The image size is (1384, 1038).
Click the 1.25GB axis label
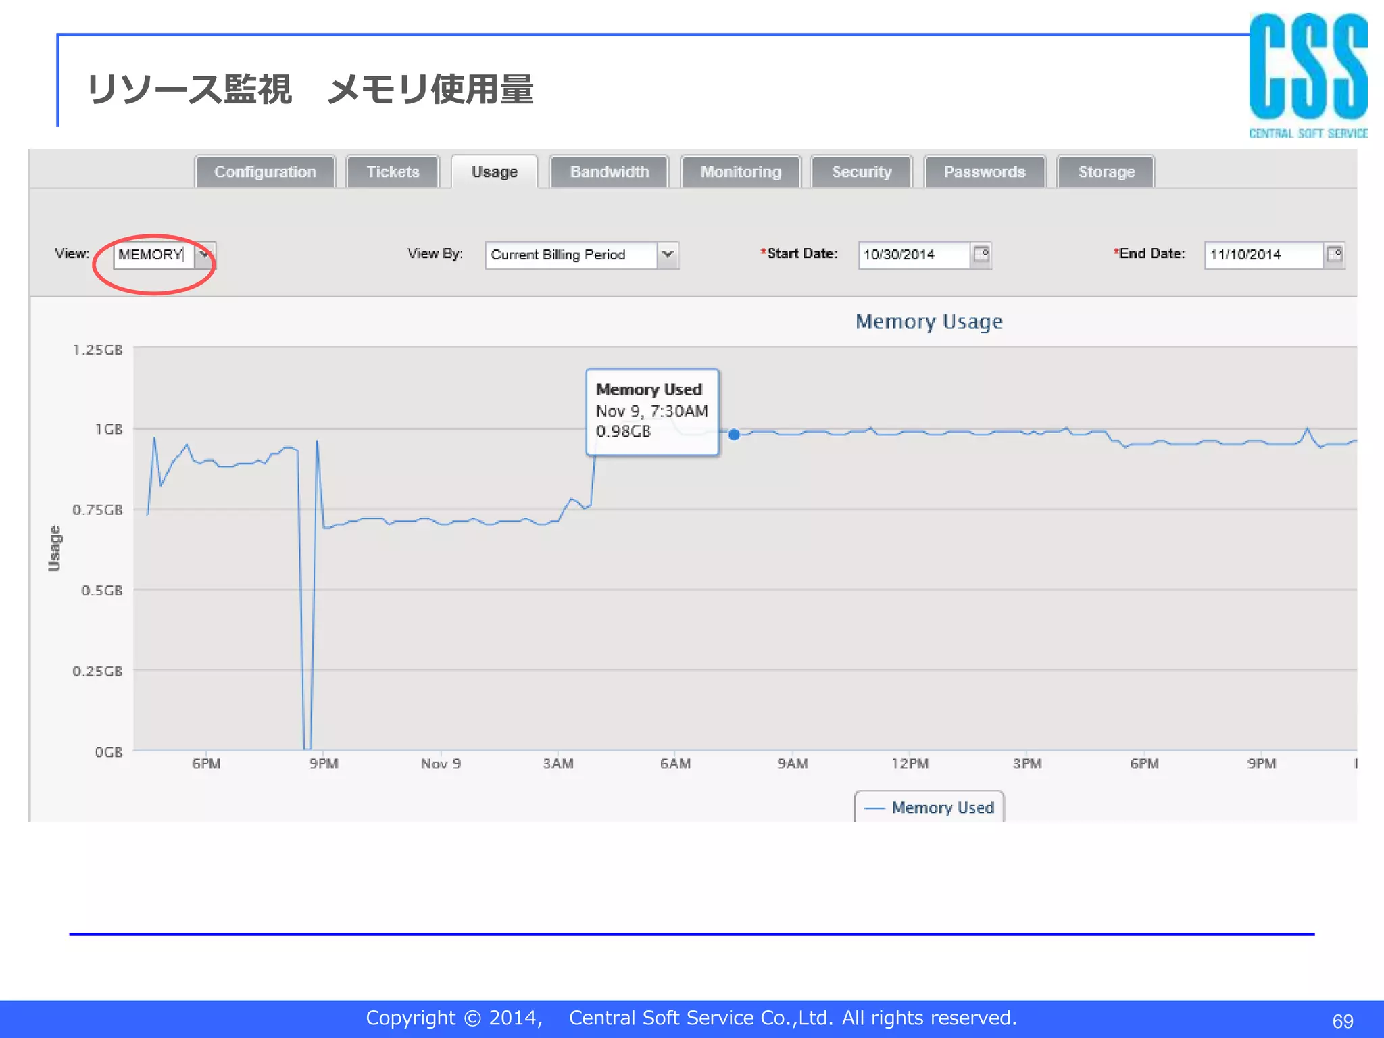(98, 350)
